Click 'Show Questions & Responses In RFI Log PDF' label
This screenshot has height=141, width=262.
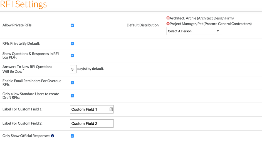(31, 56)
